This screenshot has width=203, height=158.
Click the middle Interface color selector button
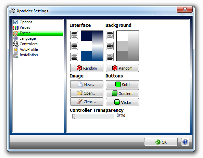pyautogui.click(x=74, y=46)
